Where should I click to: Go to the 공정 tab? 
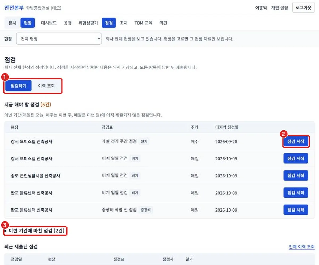pyautogui.click(x=68, y=23)
